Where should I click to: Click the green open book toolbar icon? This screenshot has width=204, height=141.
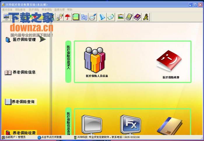coord(110,17)
